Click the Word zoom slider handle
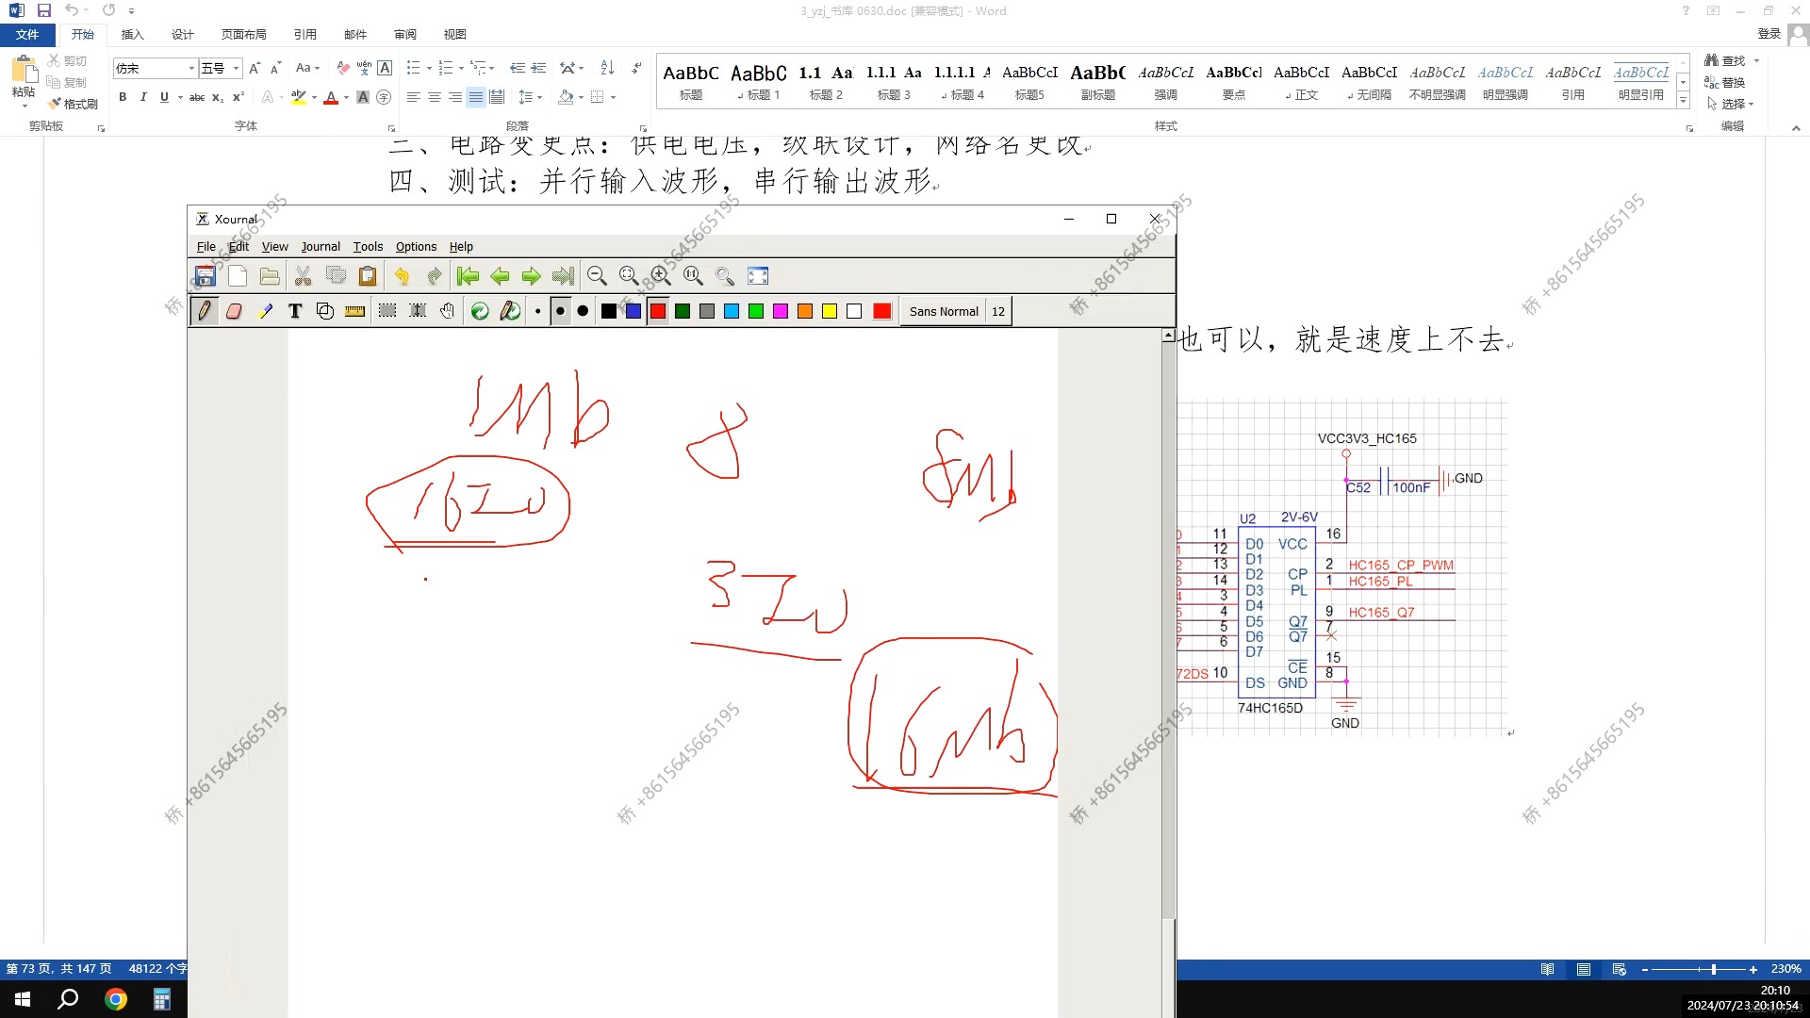 coord(1713,969)
